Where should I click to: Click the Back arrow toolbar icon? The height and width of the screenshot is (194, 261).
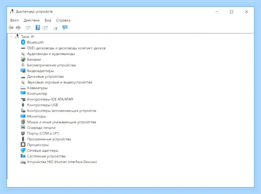(x=11, y=28)
